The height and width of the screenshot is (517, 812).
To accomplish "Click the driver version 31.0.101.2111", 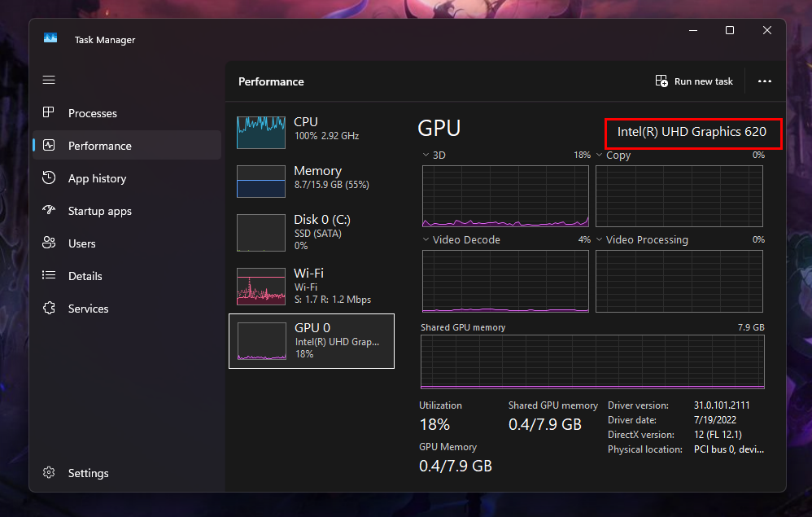I will (x=722, y=405).
